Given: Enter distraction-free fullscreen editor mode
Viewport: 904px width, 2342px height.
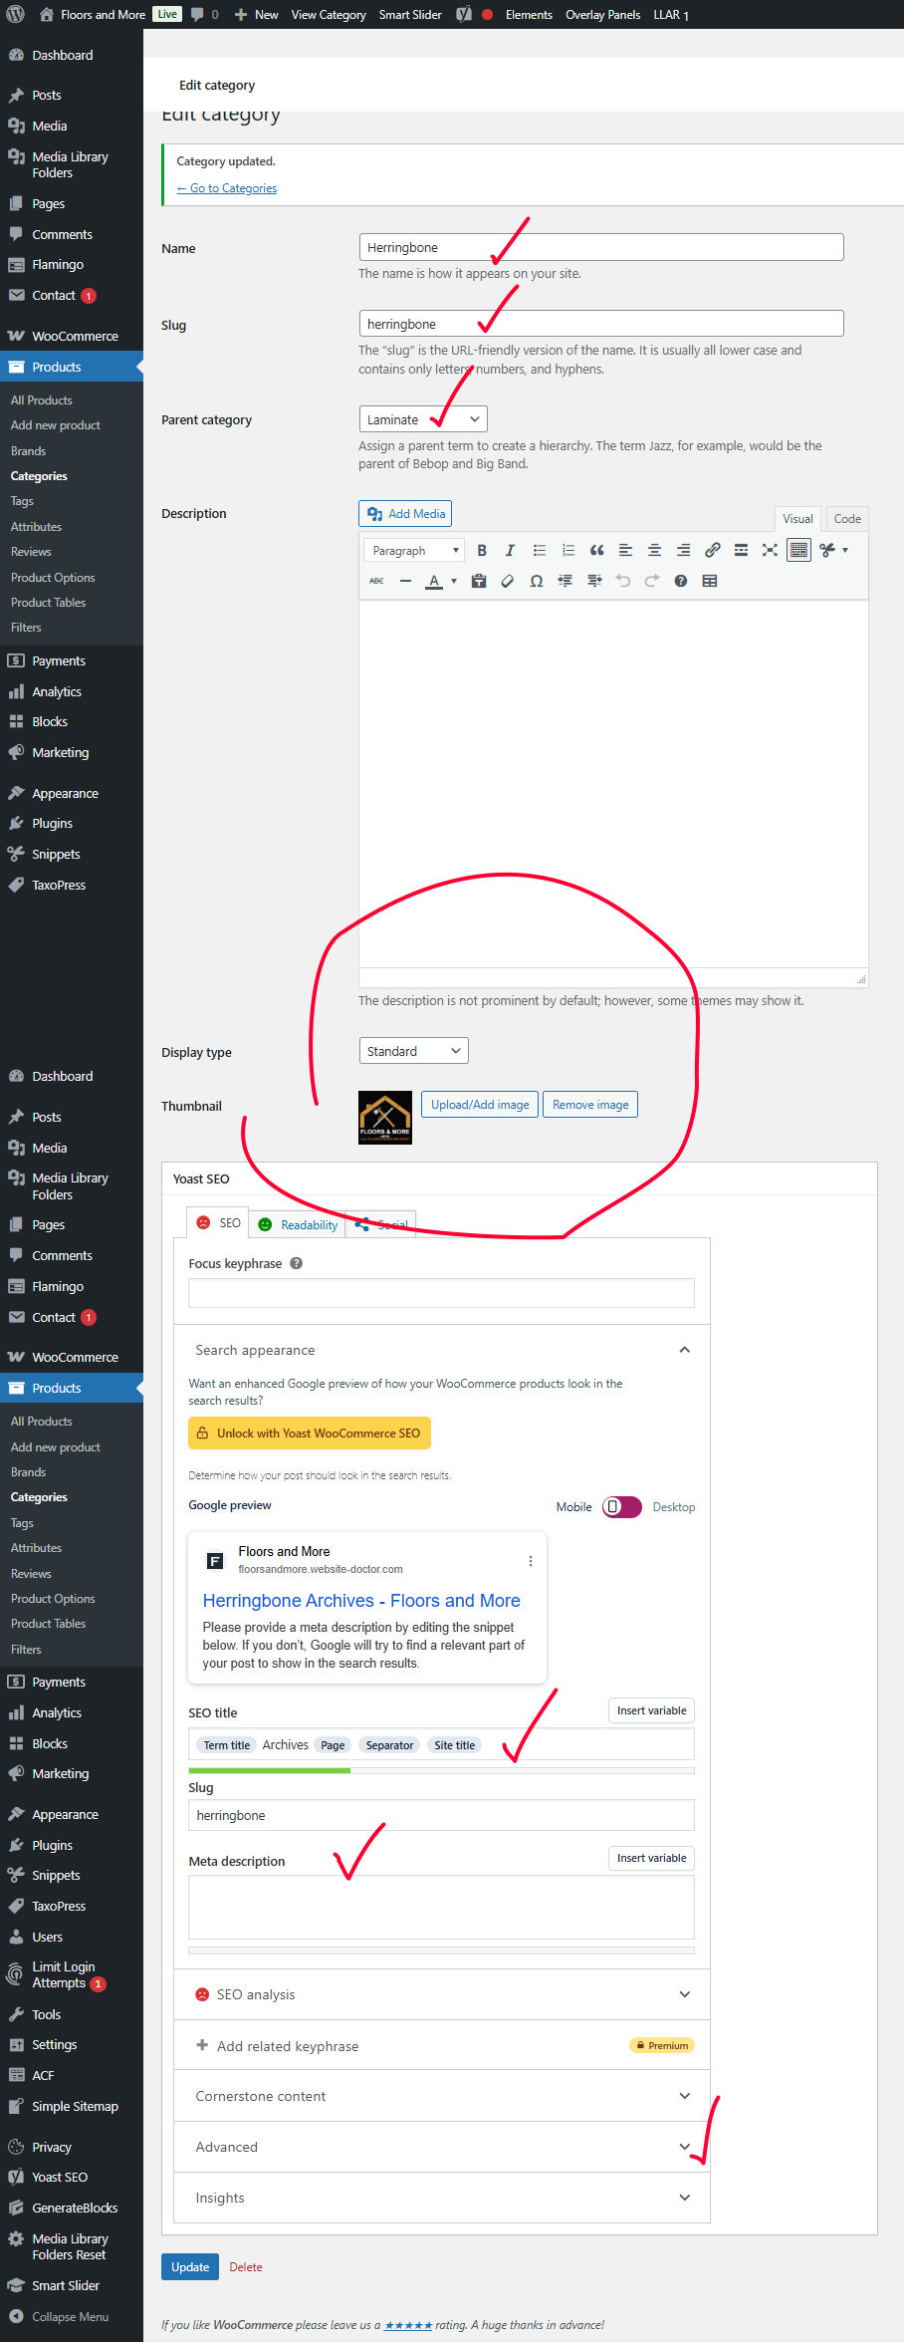Looking at the screenshot, I should coord(770,550).
